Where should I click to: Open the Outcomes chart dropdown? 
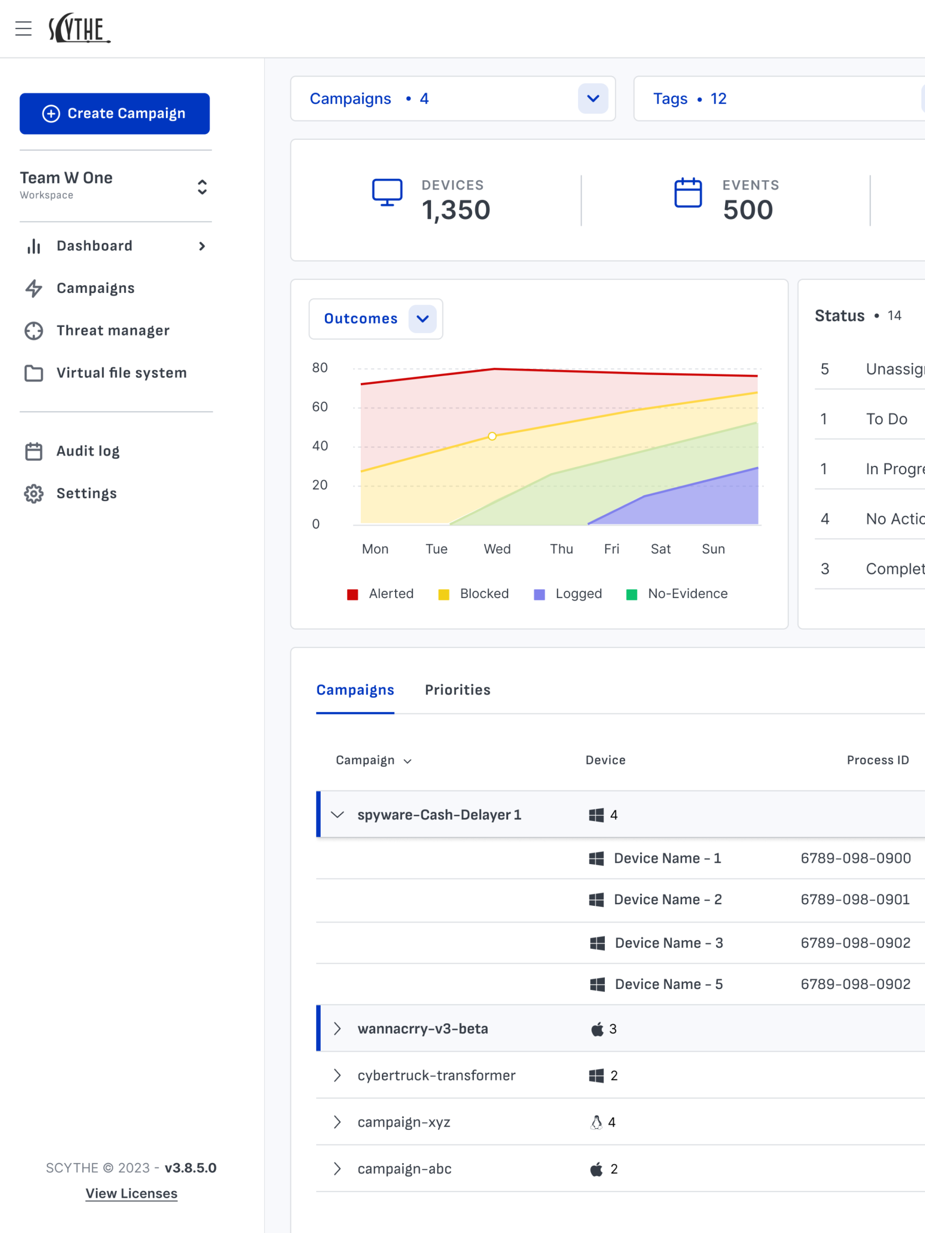tap(422, 319)
